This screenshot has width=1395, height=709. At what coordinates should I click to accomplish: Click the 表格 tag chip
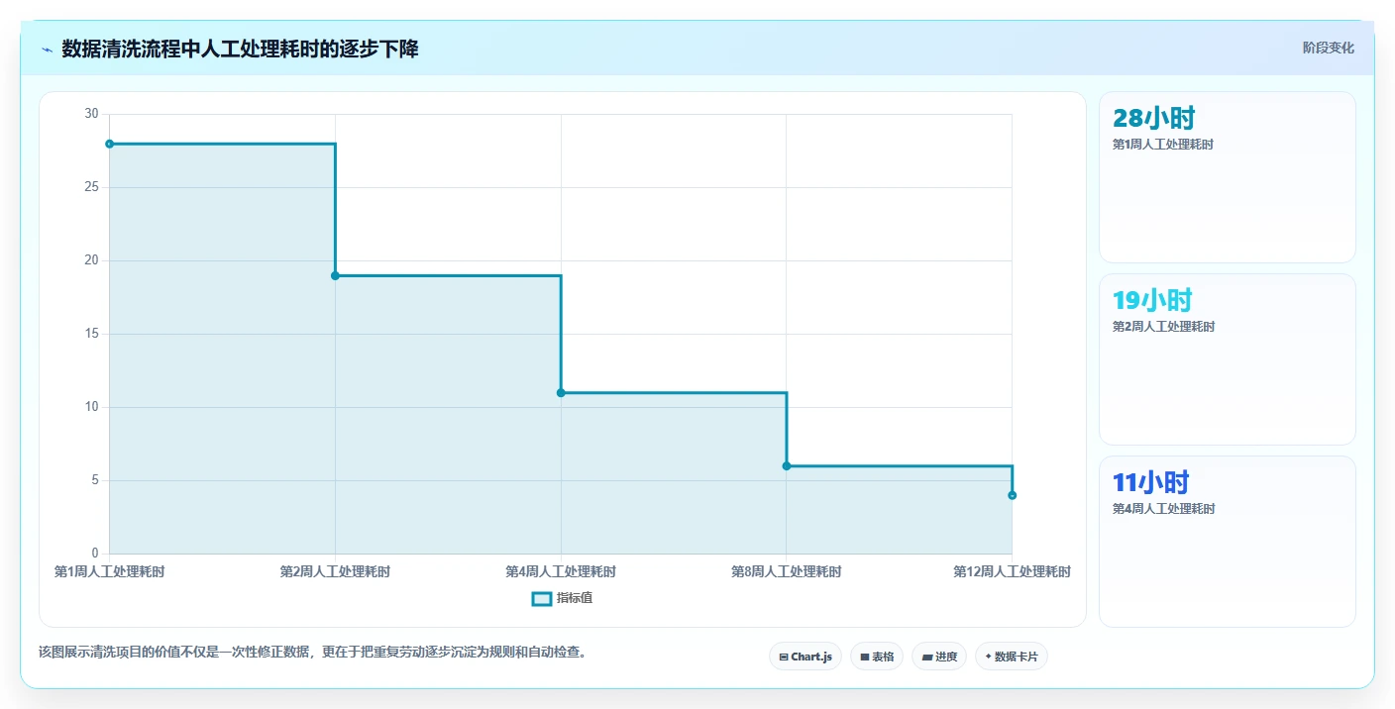(876, 657)
